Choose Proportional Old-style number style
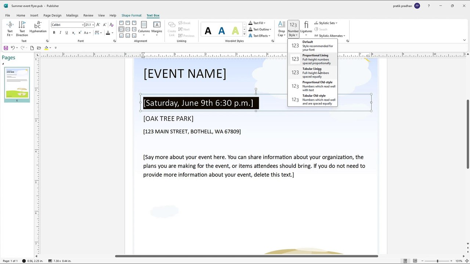 312,86
